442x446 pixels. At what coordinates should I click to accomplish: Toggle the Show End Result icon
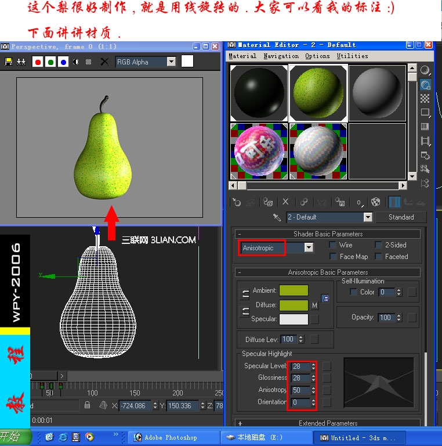(x=394, y=202)
